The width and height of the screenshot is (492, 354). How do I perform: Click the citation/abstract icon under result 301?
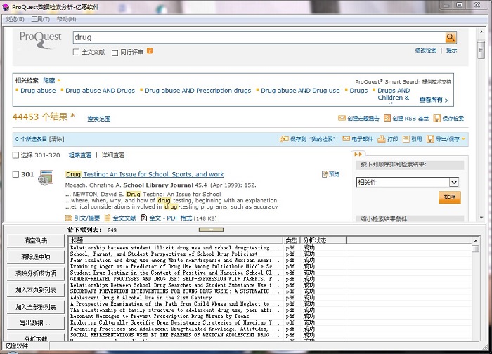pos(68,218)
